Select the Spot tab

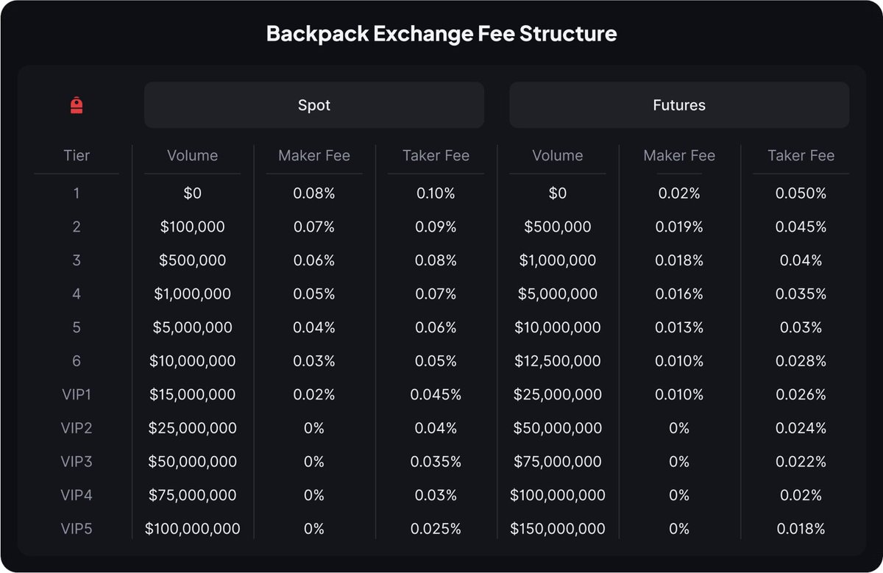314,105
